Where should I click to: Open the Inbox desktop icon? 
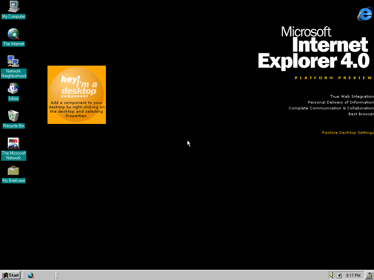click(x=14, y=89)
